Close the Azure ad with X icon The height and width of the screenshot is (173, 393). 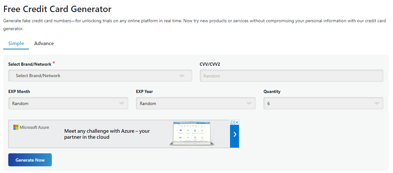pos(237,123)
